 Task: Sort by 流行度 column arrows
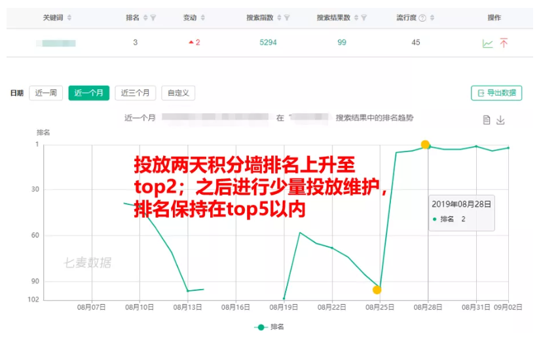[x=432, y=18]
